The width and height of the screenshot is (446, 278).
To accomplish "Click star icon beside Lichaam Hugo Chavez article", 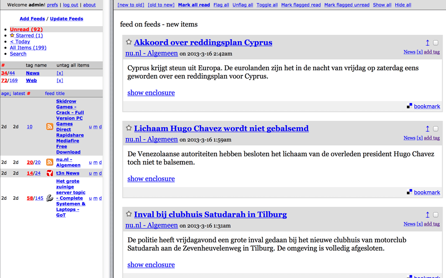I will tap(129, 128).
